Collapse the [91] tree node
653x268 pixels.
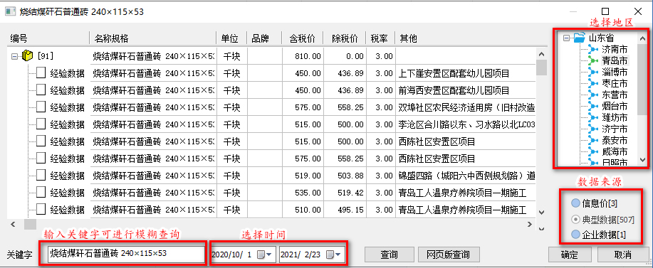tap(14, 56)
